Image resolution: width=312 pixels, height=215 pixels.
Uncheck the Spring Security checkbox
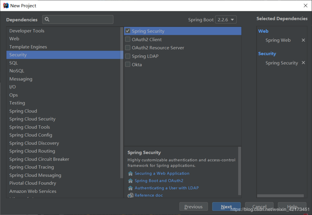point(128,31)
